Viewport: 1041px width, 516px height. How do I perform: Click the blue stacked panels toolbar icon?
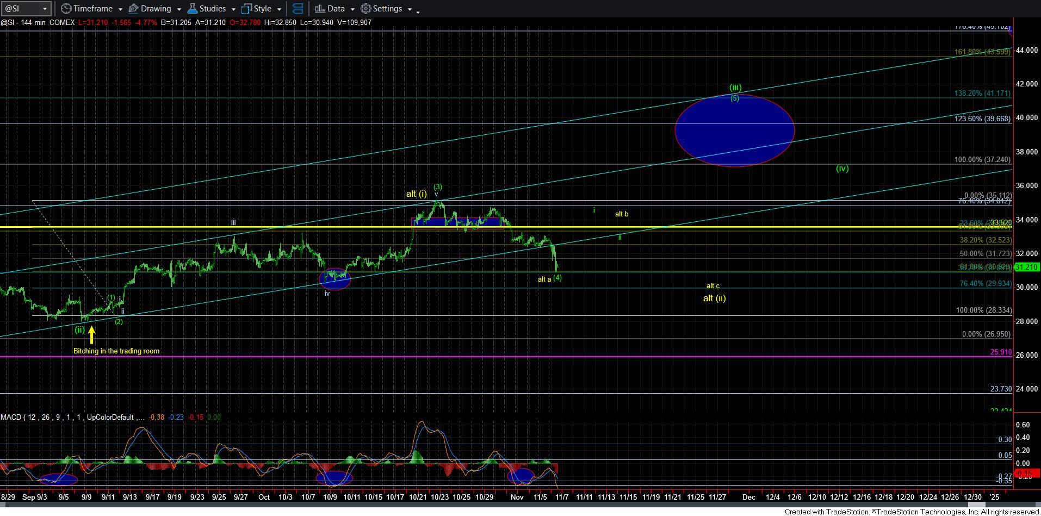(x=298, y=9)
